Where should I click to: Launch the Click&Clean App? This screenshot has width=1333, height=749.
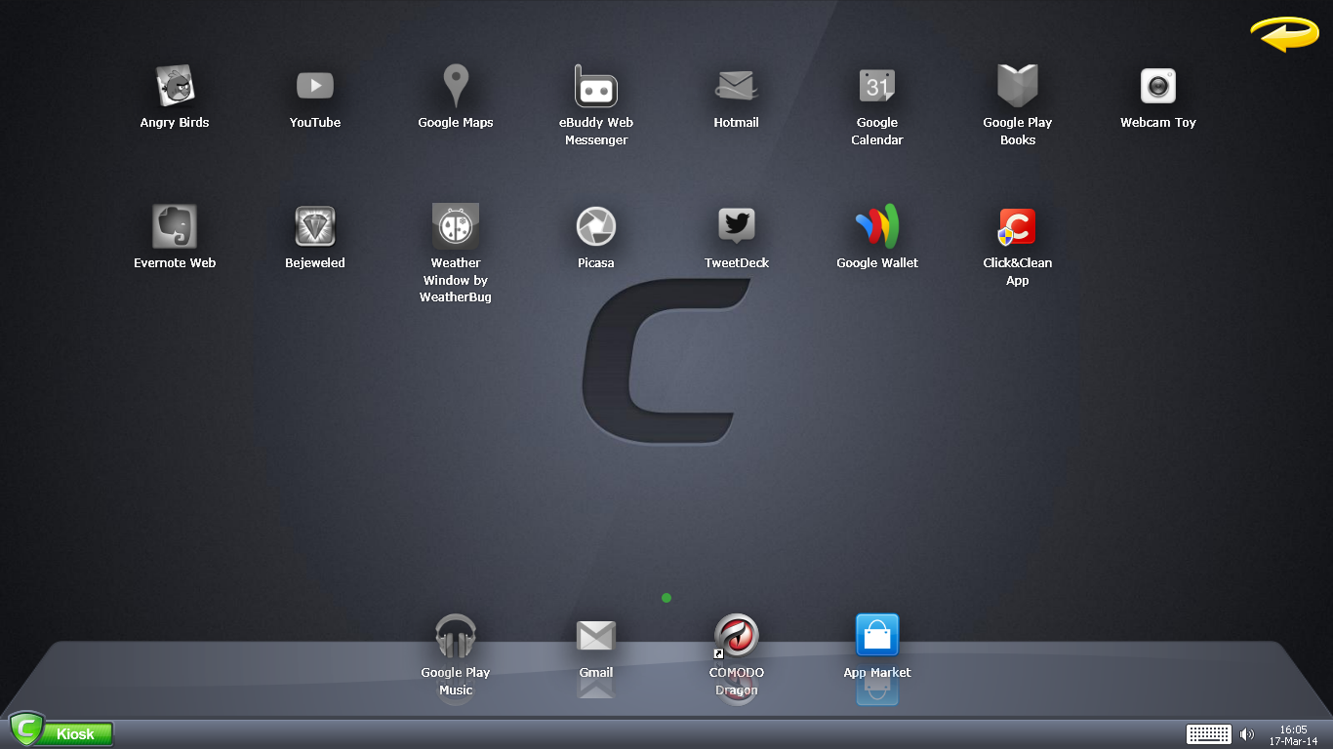1018,226
